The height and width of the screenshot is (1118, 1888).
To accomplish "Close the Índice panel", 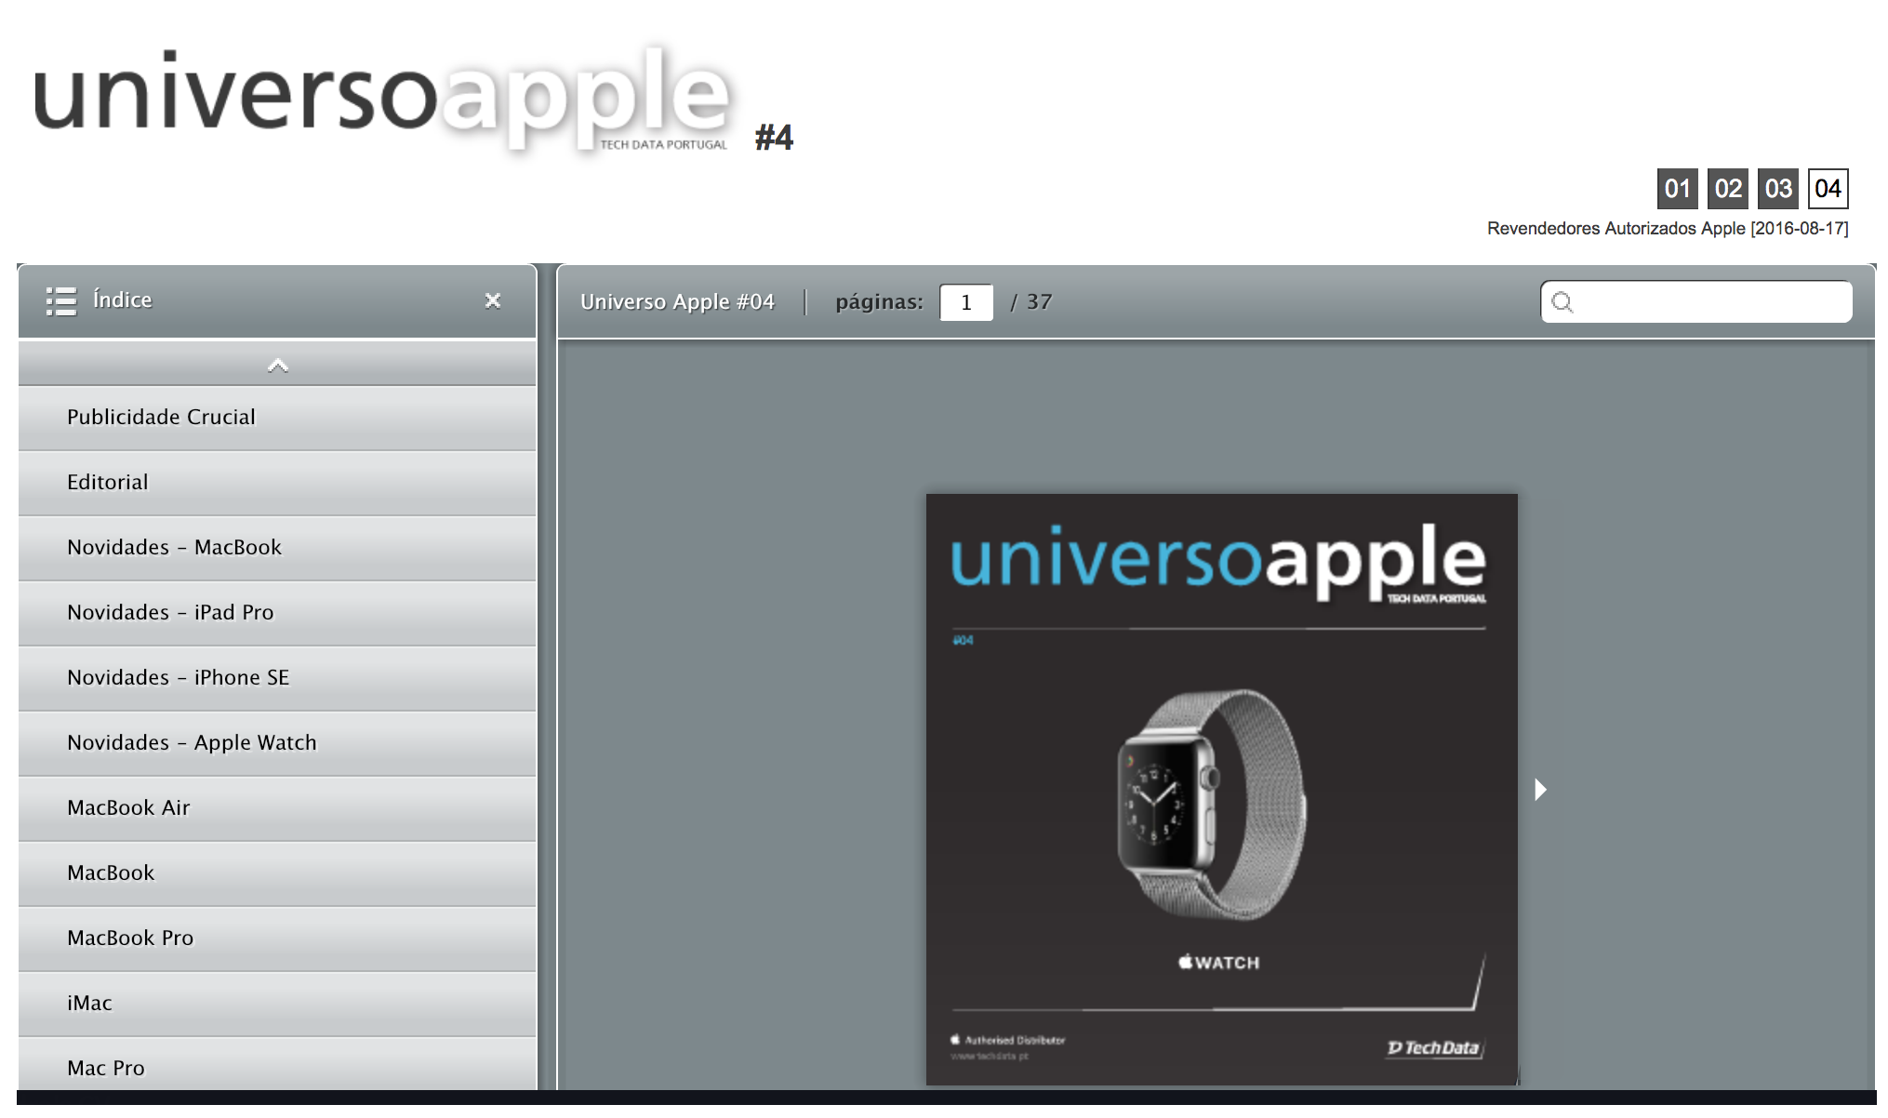I will 493,300.
